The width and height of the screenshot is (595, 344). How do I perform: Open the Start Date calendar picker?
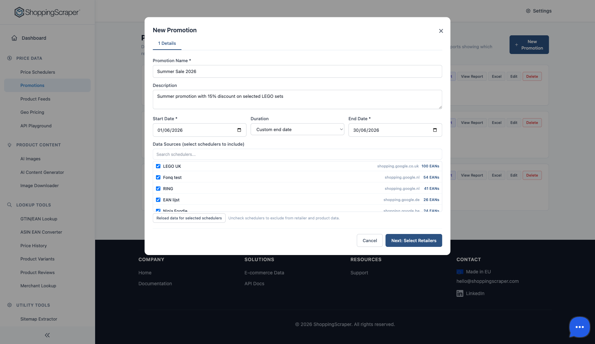(240, 130)
